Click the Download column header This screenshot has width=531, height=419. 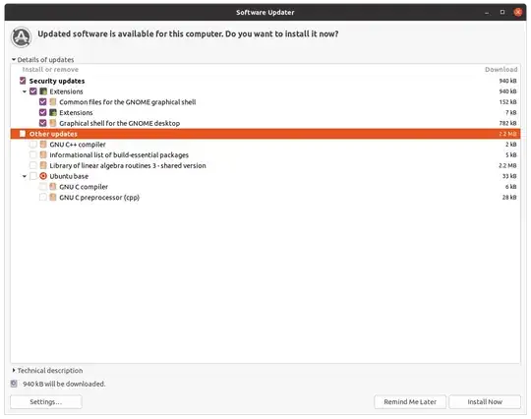pos(501,70)
